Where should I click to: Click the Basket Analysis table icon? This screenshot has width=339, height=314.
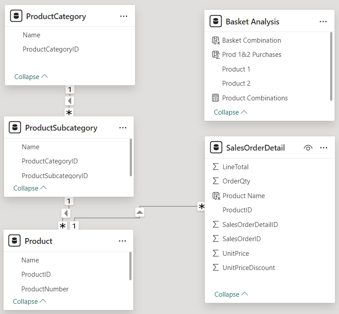coord(215,21)
